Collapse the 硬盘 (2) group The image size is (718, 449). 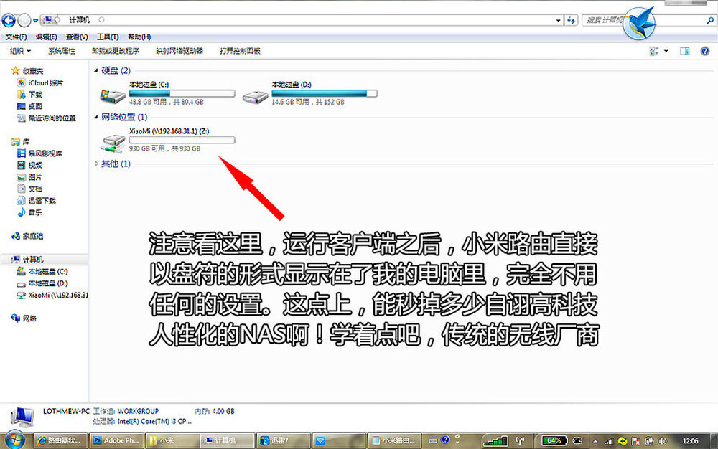(96, 70)
